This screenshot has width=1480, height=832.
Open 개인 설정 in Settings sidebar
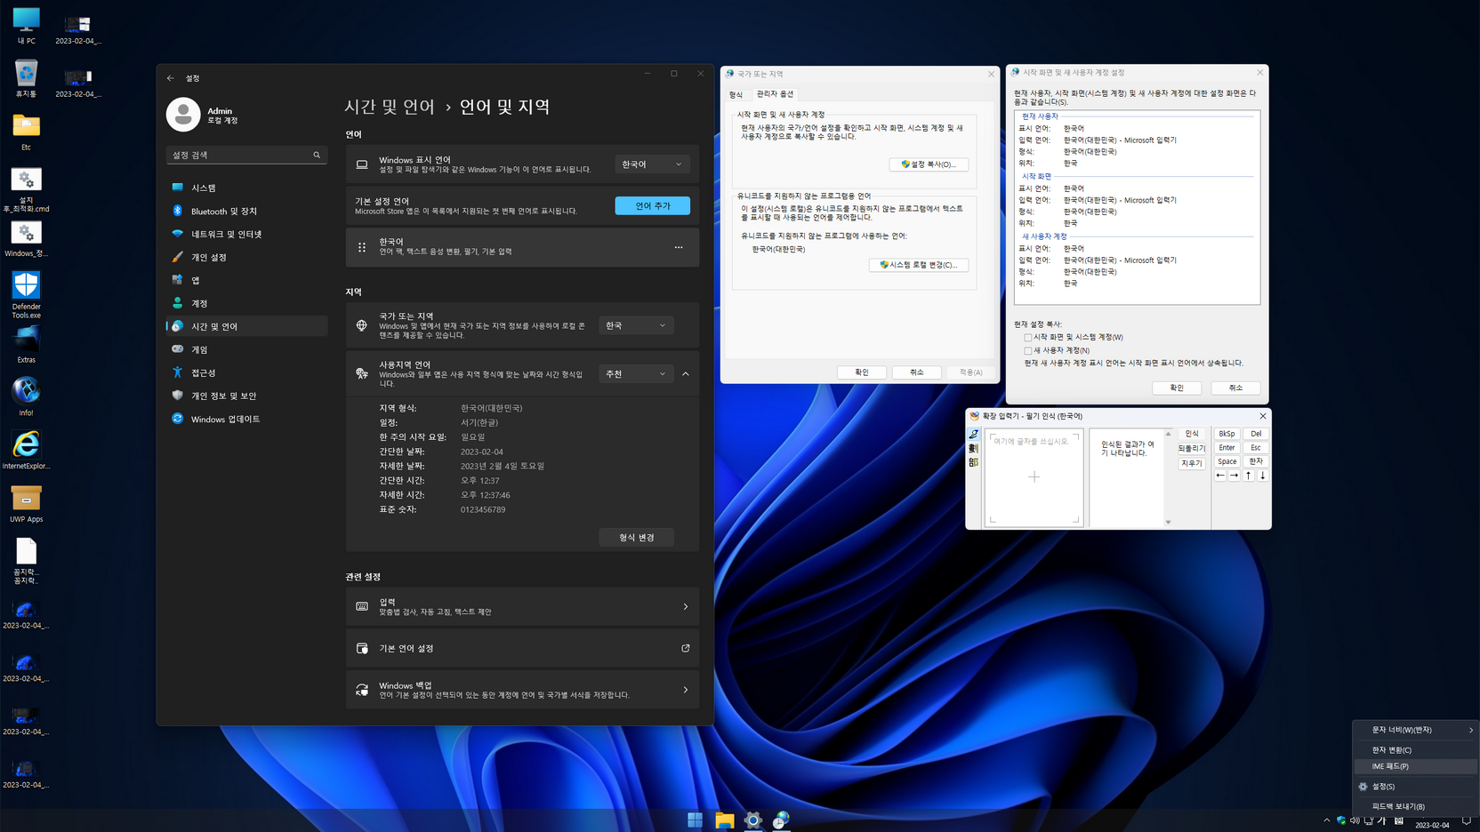click(x=246, y=257)
